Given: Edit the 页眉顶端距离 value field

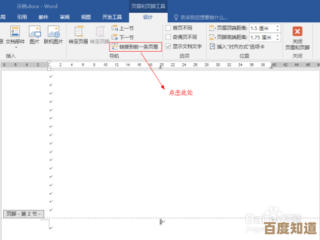Looking at the screenshot, I should pyautogui.click(x=262, y=28).
